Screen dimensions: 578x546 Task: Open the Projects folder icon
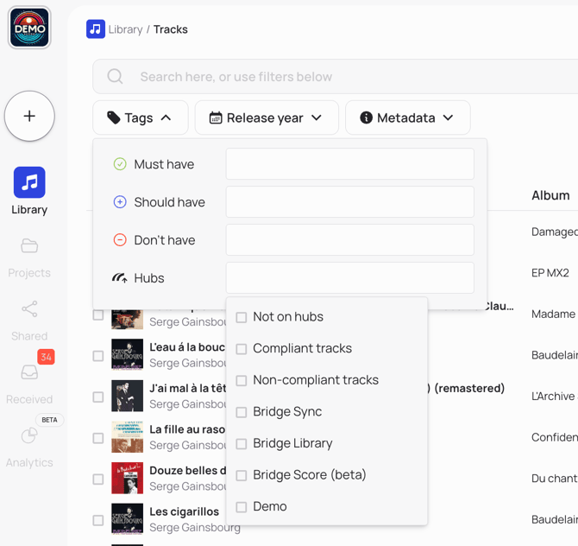tap(29, 245)
